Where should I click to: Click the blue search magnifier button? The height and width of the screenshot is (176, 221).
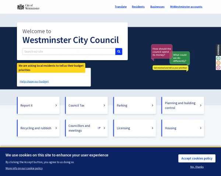(119, 51)
